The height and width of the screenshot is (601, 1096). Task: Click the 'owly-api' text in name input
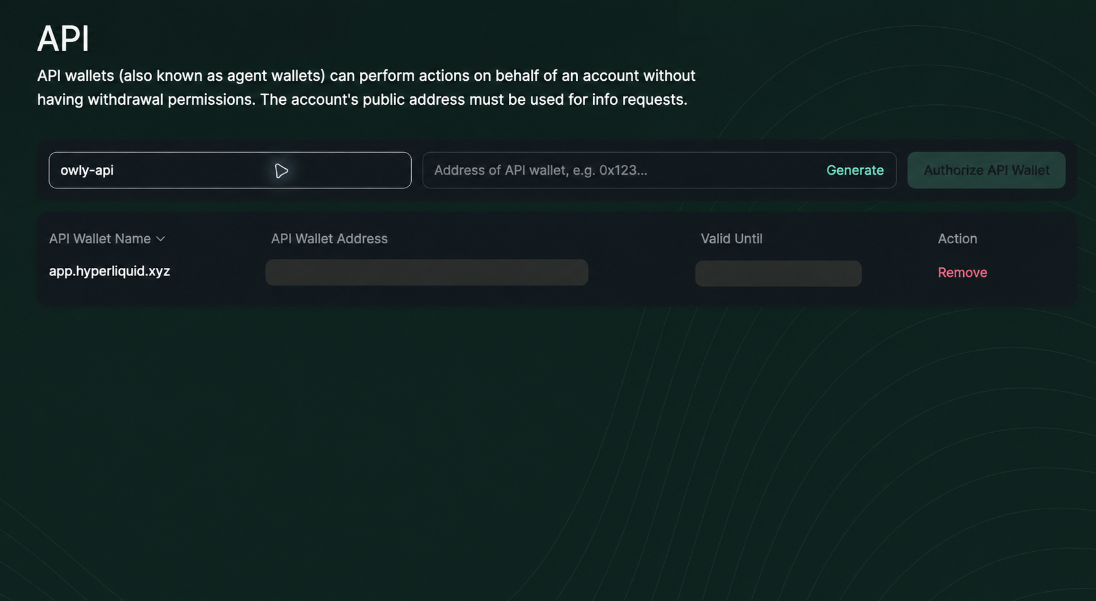pyautogui.click(x=87, y=170)
